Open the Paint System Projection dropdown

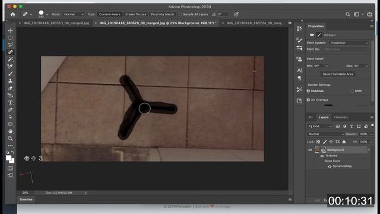point(349,43)
